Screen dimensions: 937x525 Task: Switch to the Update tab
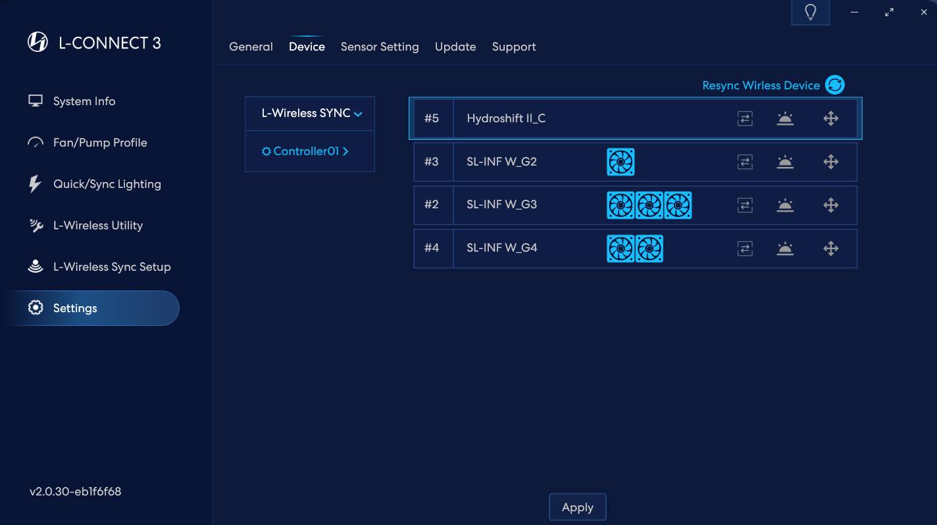pyautogui.click(x=455, y=47)
